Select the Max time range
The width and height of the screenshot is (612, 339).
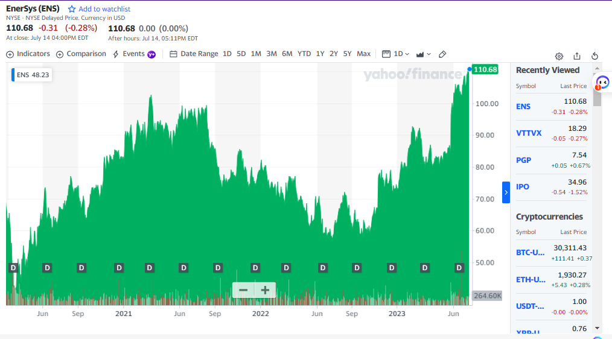click(364, 54)
